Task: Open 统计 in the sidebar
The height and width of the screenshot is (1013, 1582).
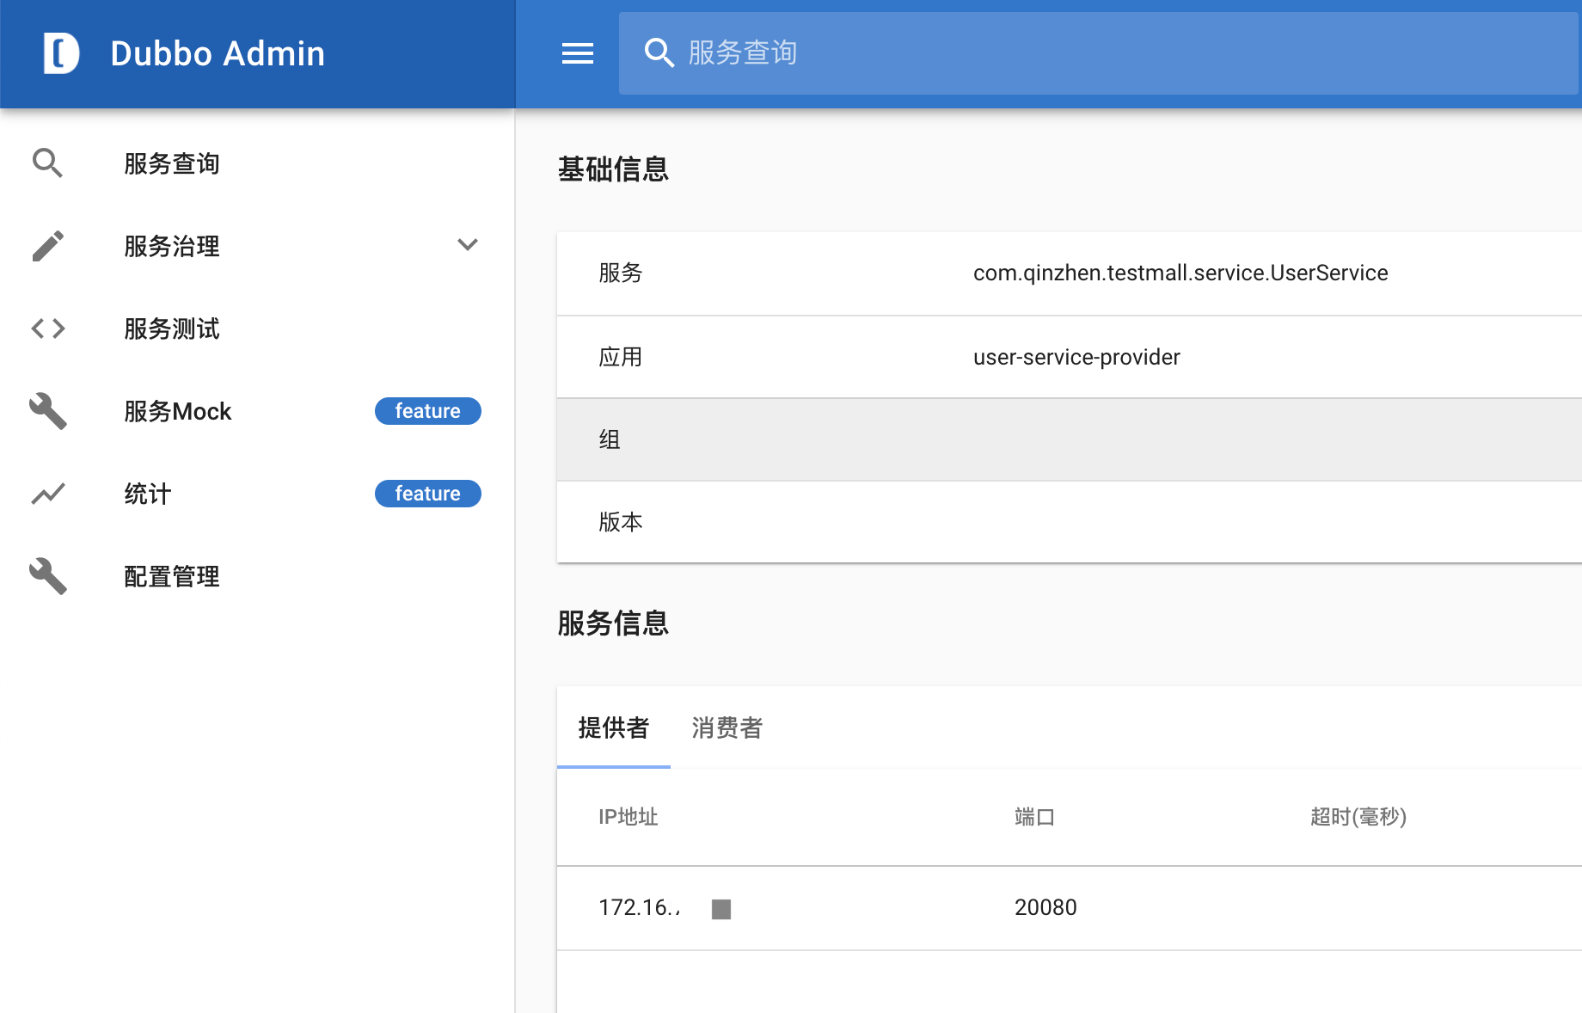Action: [x=148, y=494]
